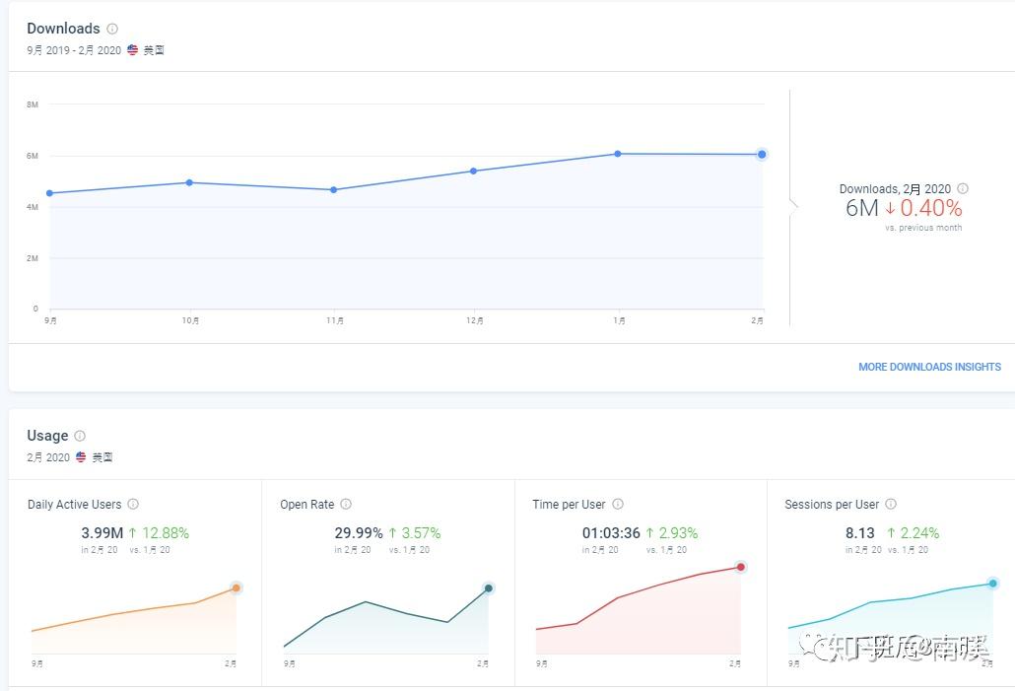Viewport: 1015px width, 691px height.
Task: Select the 1月 data point on Downloads chart
Action: (618, 154)
